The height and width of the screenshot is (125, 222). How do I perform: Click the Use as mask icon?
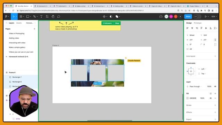111,17
